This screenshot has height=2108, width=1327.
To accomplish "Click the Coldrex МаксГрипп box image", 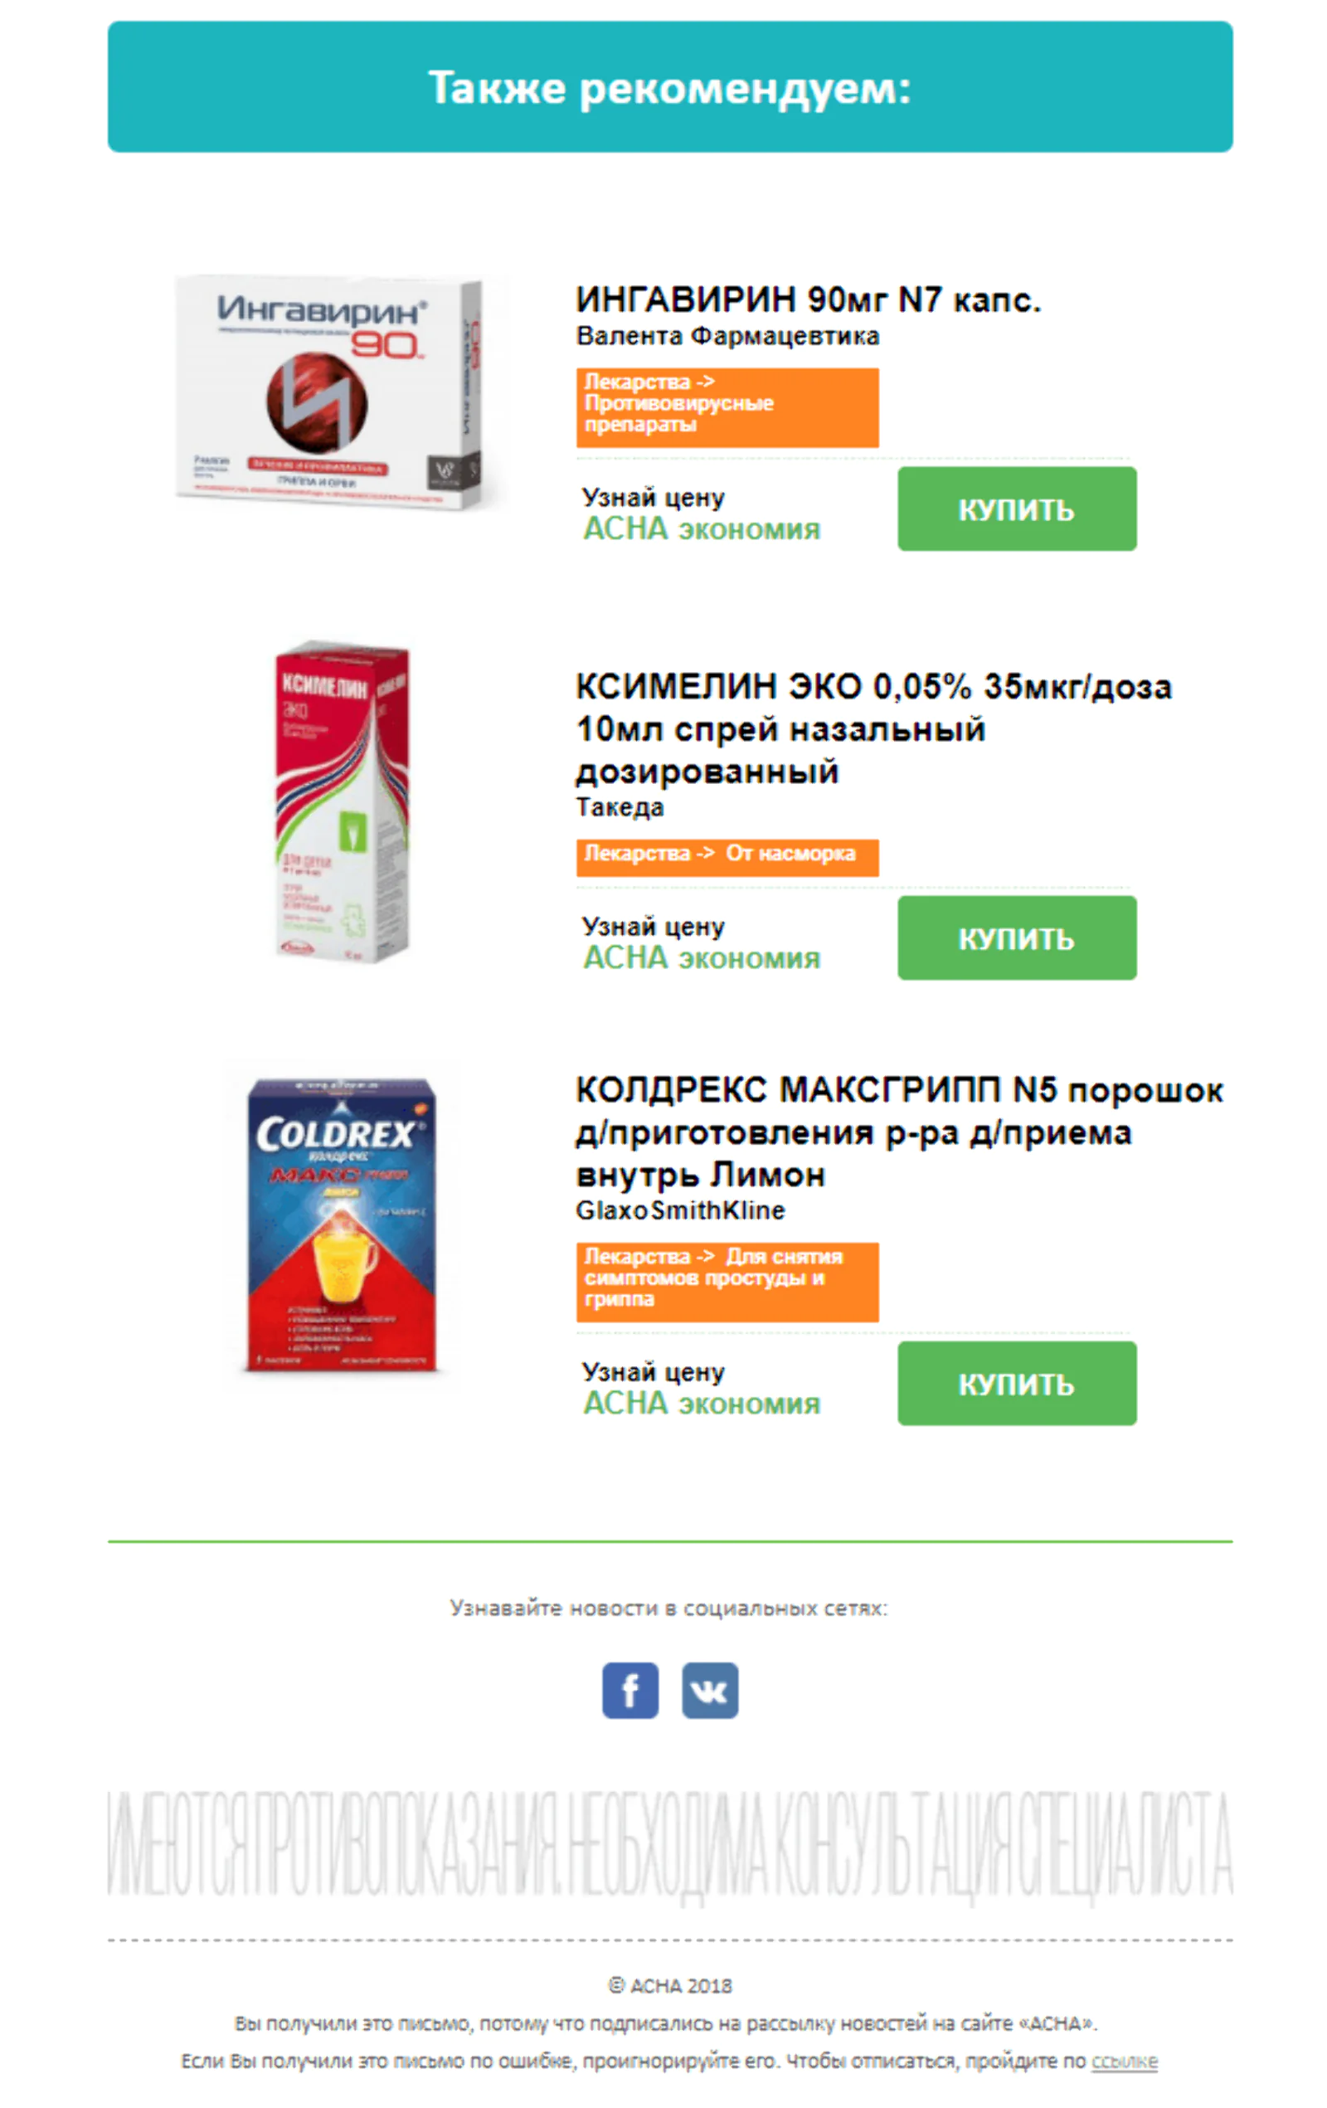I will tap(341, 1224).
